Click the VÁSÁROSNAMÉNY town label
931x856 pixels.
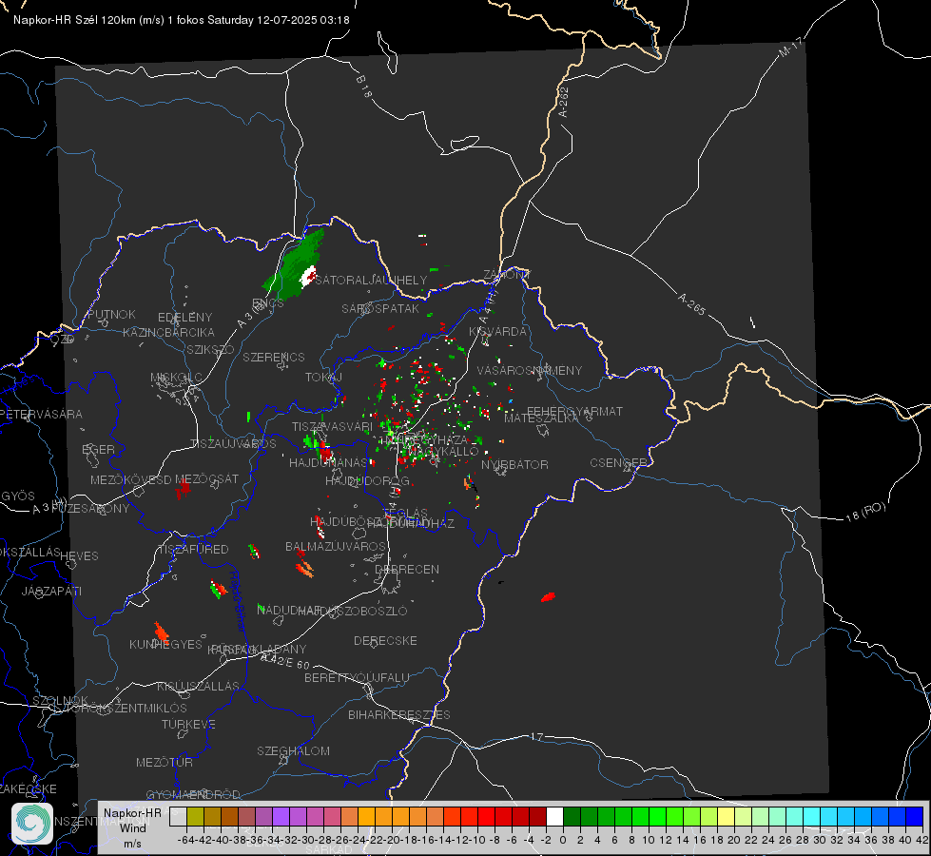pos(530,370)
